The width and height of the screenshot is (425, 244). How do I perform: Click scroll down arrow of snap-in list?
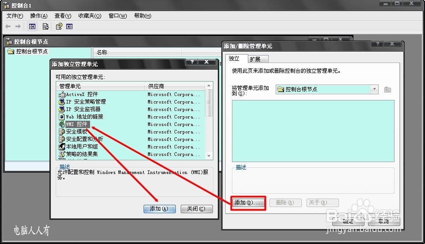tap(209, 156)
